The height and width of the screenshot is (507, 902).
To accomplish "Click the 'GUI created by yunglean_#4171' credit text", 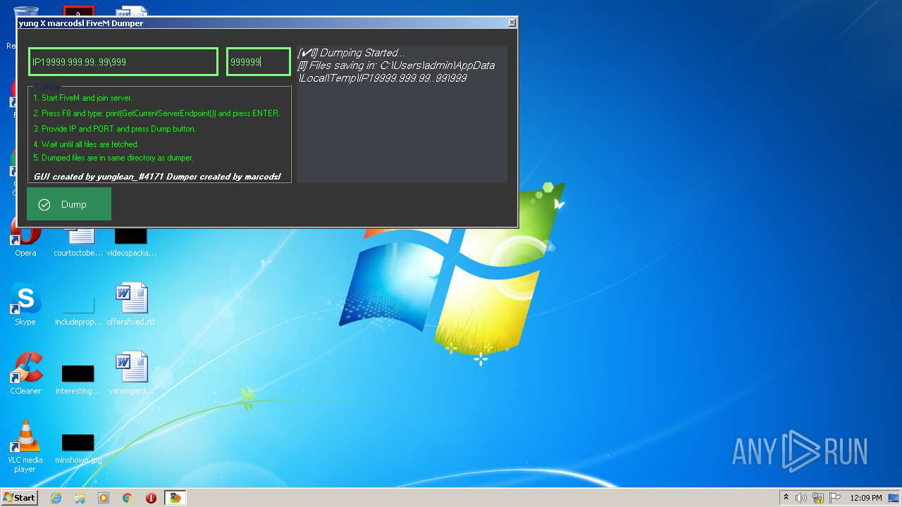I will [x=157, y=177].
